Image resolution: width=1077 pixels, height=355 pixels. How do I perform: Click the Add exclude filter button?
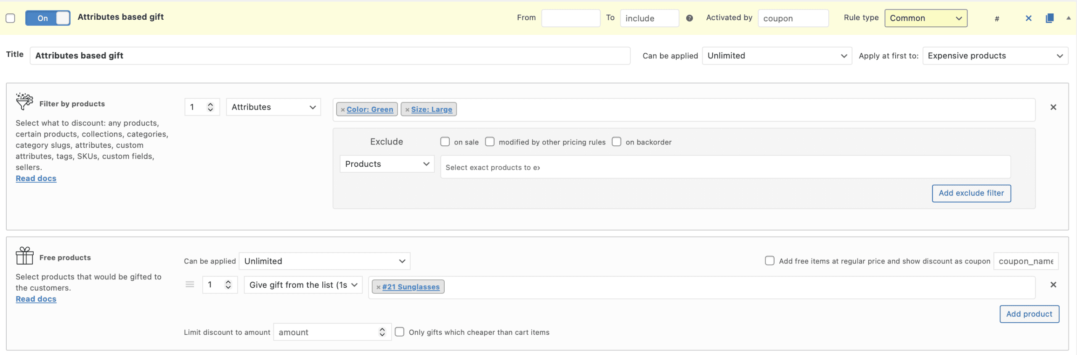pyautogui.click(x=971, y=193)
